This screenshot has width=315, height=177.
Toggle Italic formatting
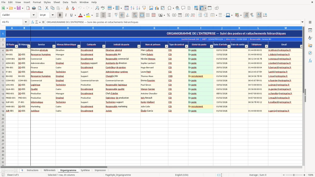[66, 15]
